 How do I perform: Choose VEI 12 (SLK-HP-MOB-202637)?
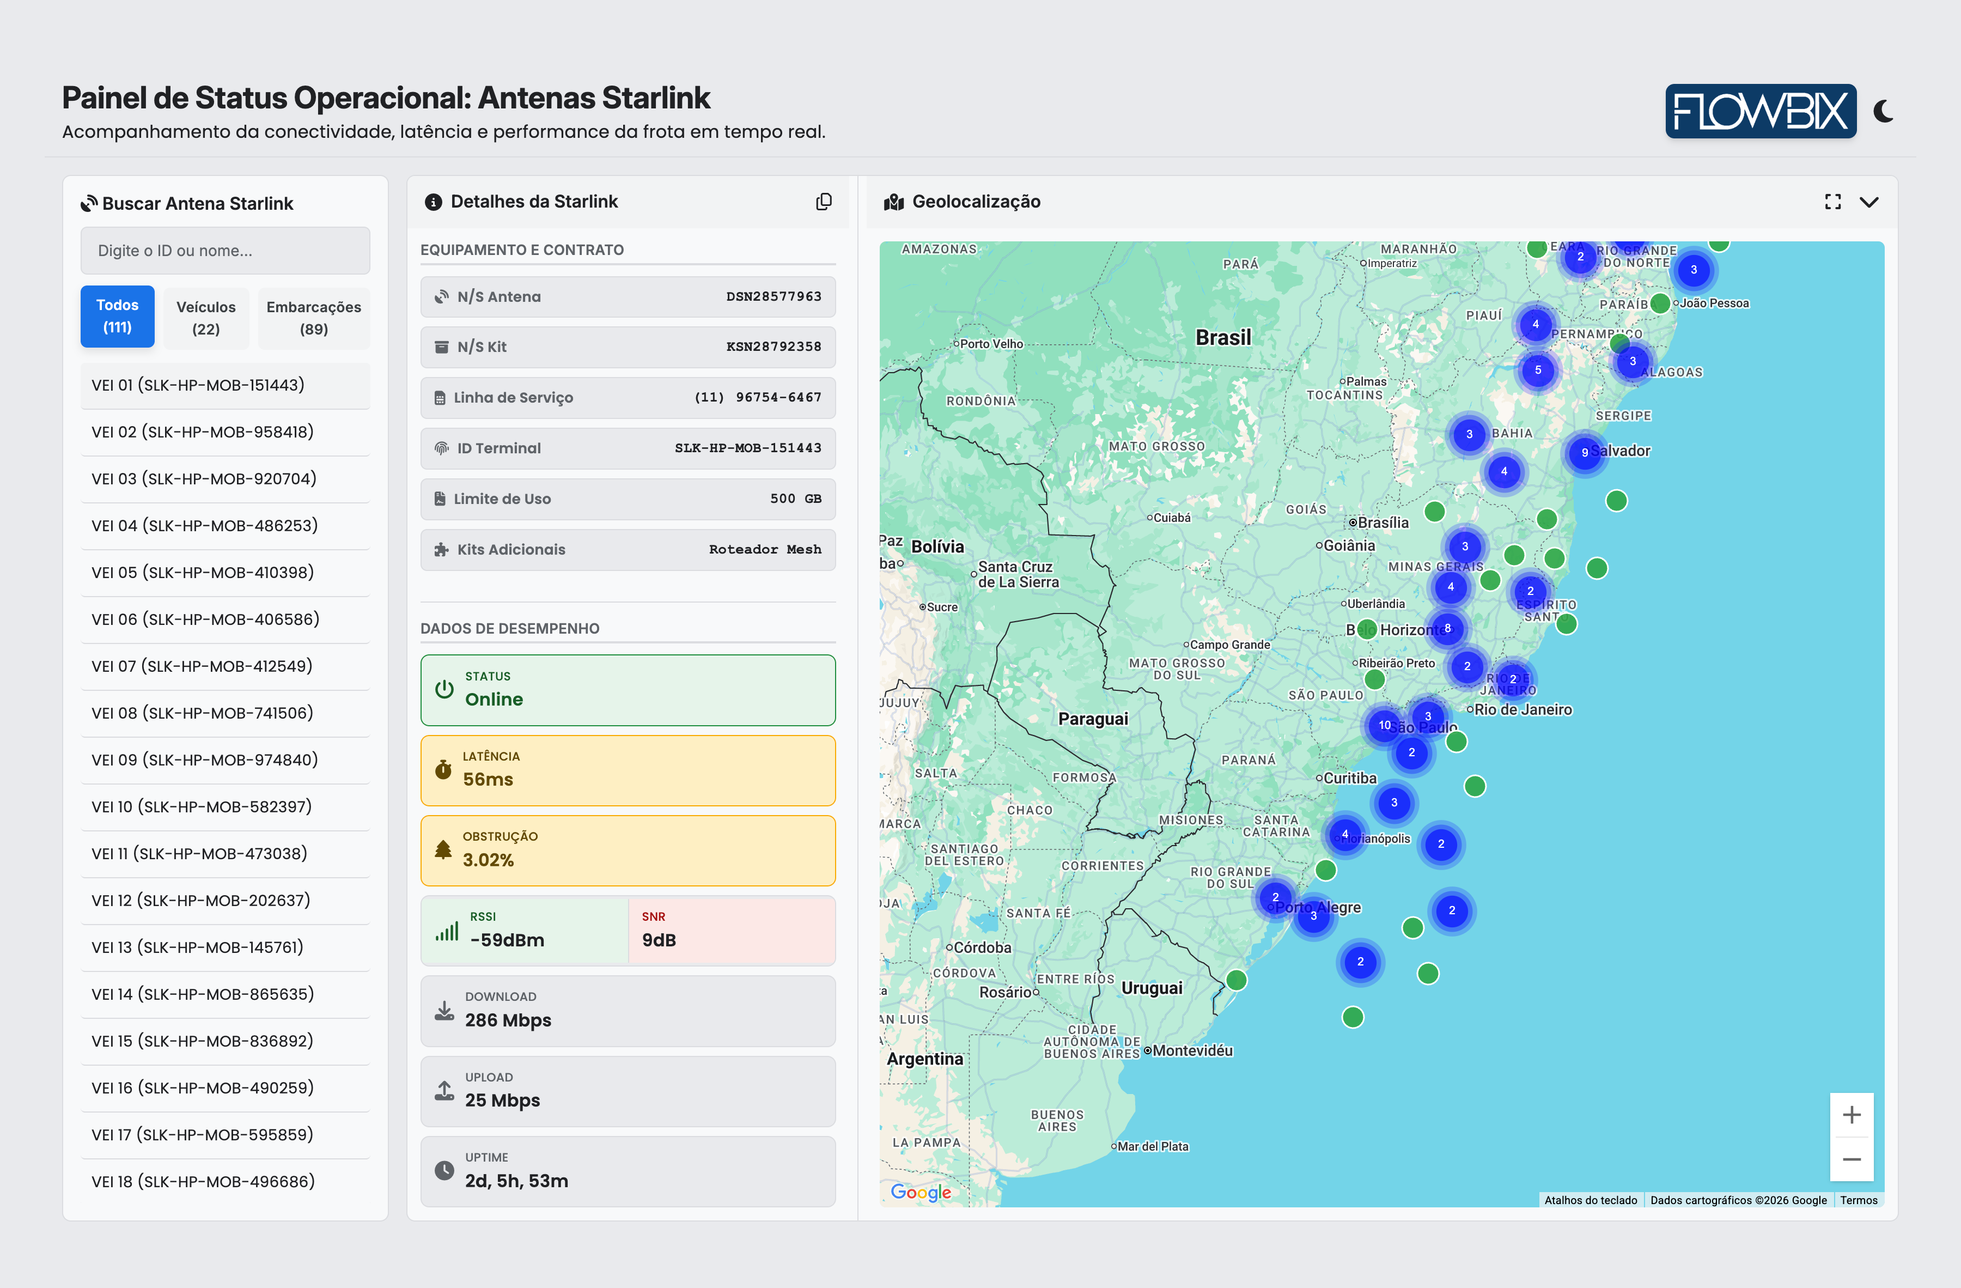pos(225,902)
